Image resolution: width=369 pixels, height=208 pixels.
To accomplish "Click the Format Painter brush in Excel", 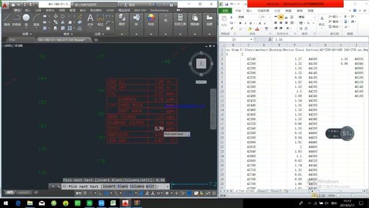I will pyautogui.click(x=232, y=28).
